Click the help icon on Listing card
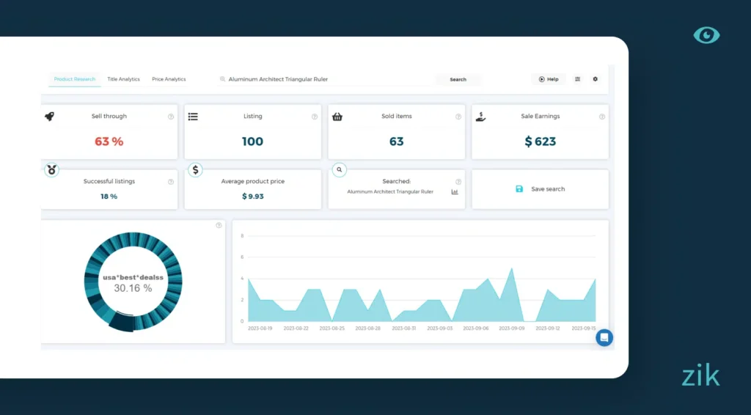Screen dimensions: 751x415 (315, 117)
